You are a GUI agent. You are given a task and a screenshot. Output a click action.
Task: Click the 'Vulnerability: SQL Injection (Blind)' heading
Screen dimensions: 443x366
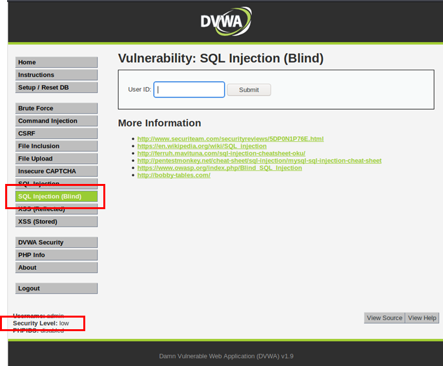pos(221,58)
